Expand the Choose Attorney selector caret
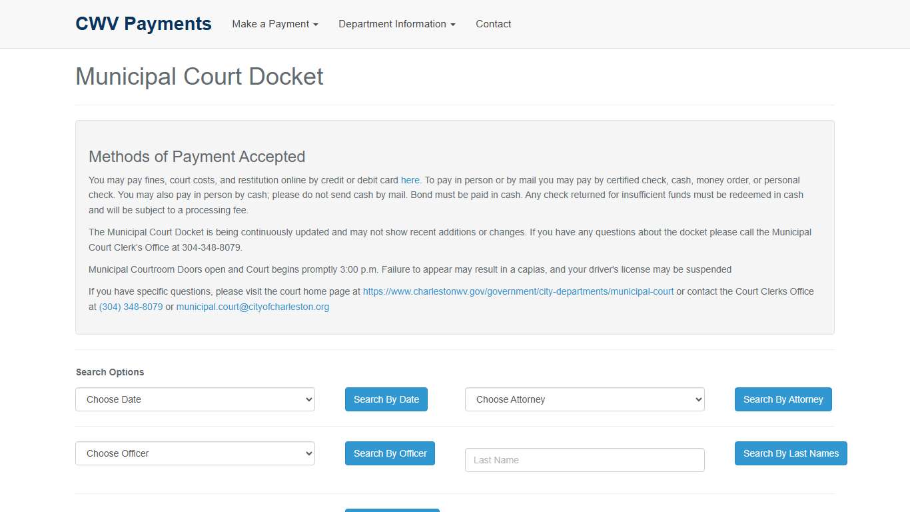 pyautogui.click(x=697, y=399)
